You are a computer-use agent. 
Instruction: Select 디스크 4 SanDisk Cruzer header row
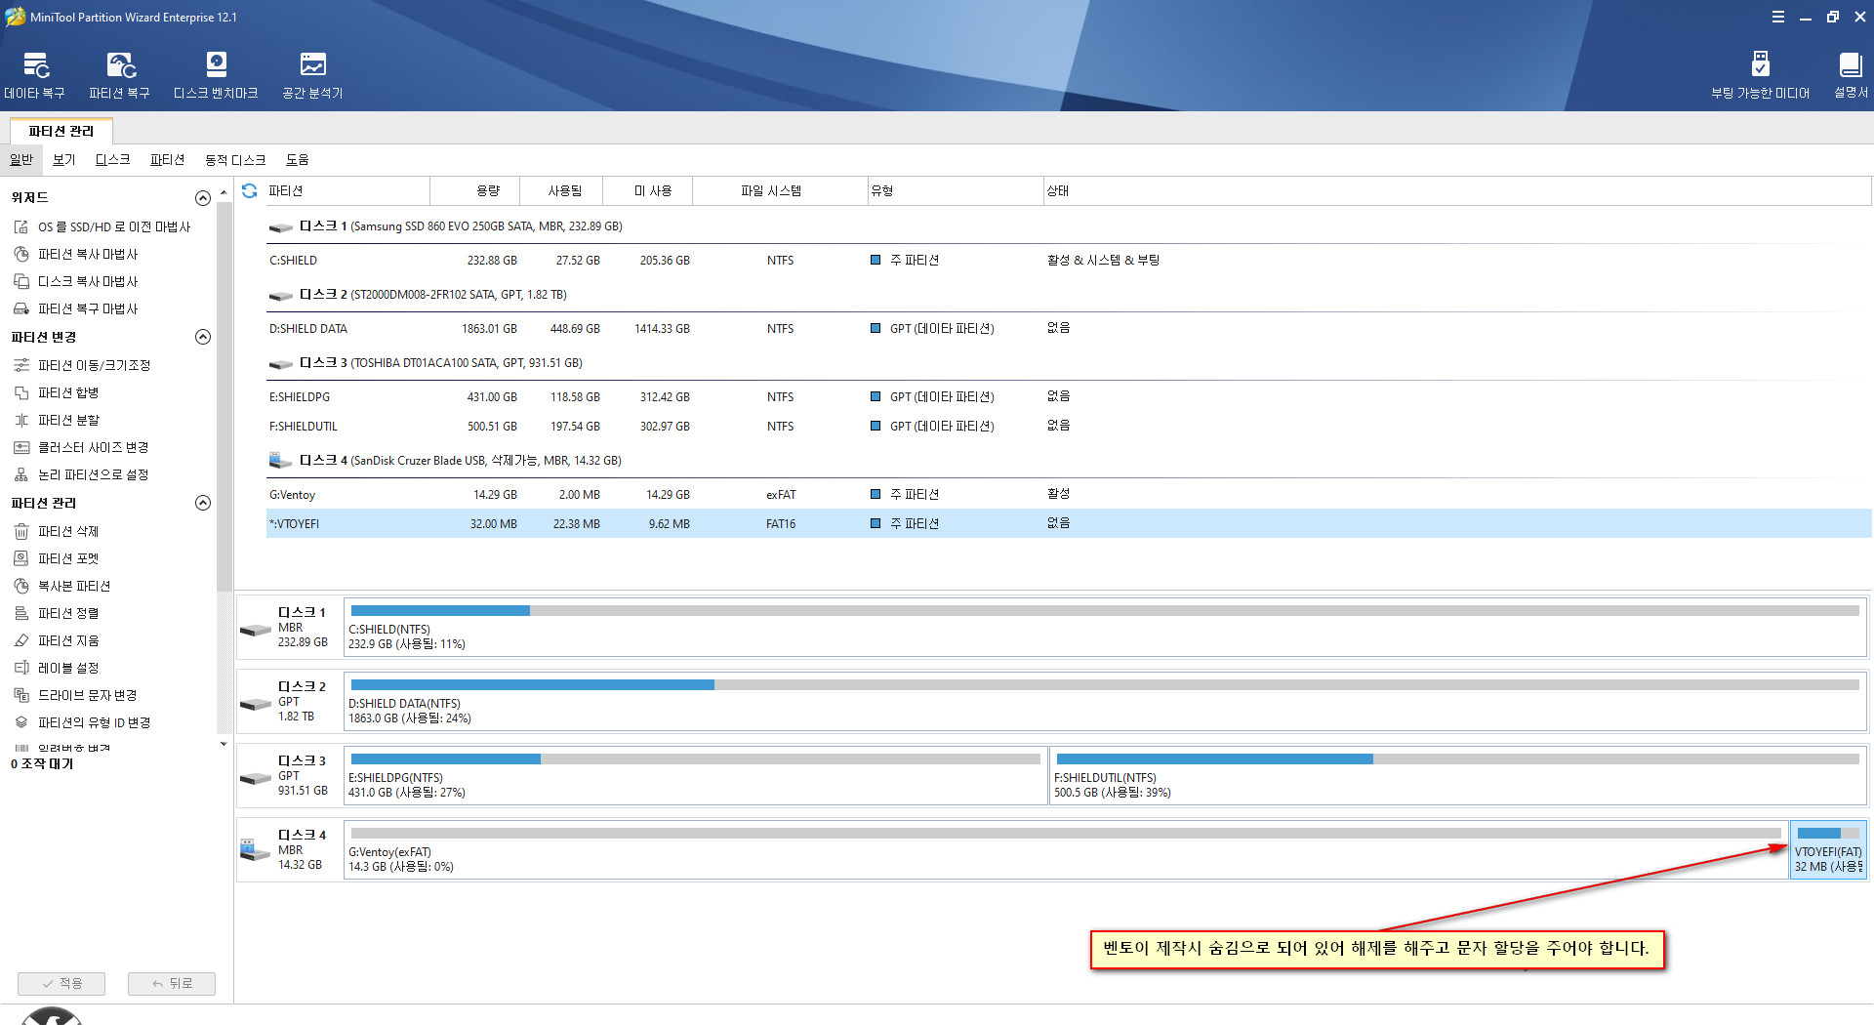(1069, 461)
